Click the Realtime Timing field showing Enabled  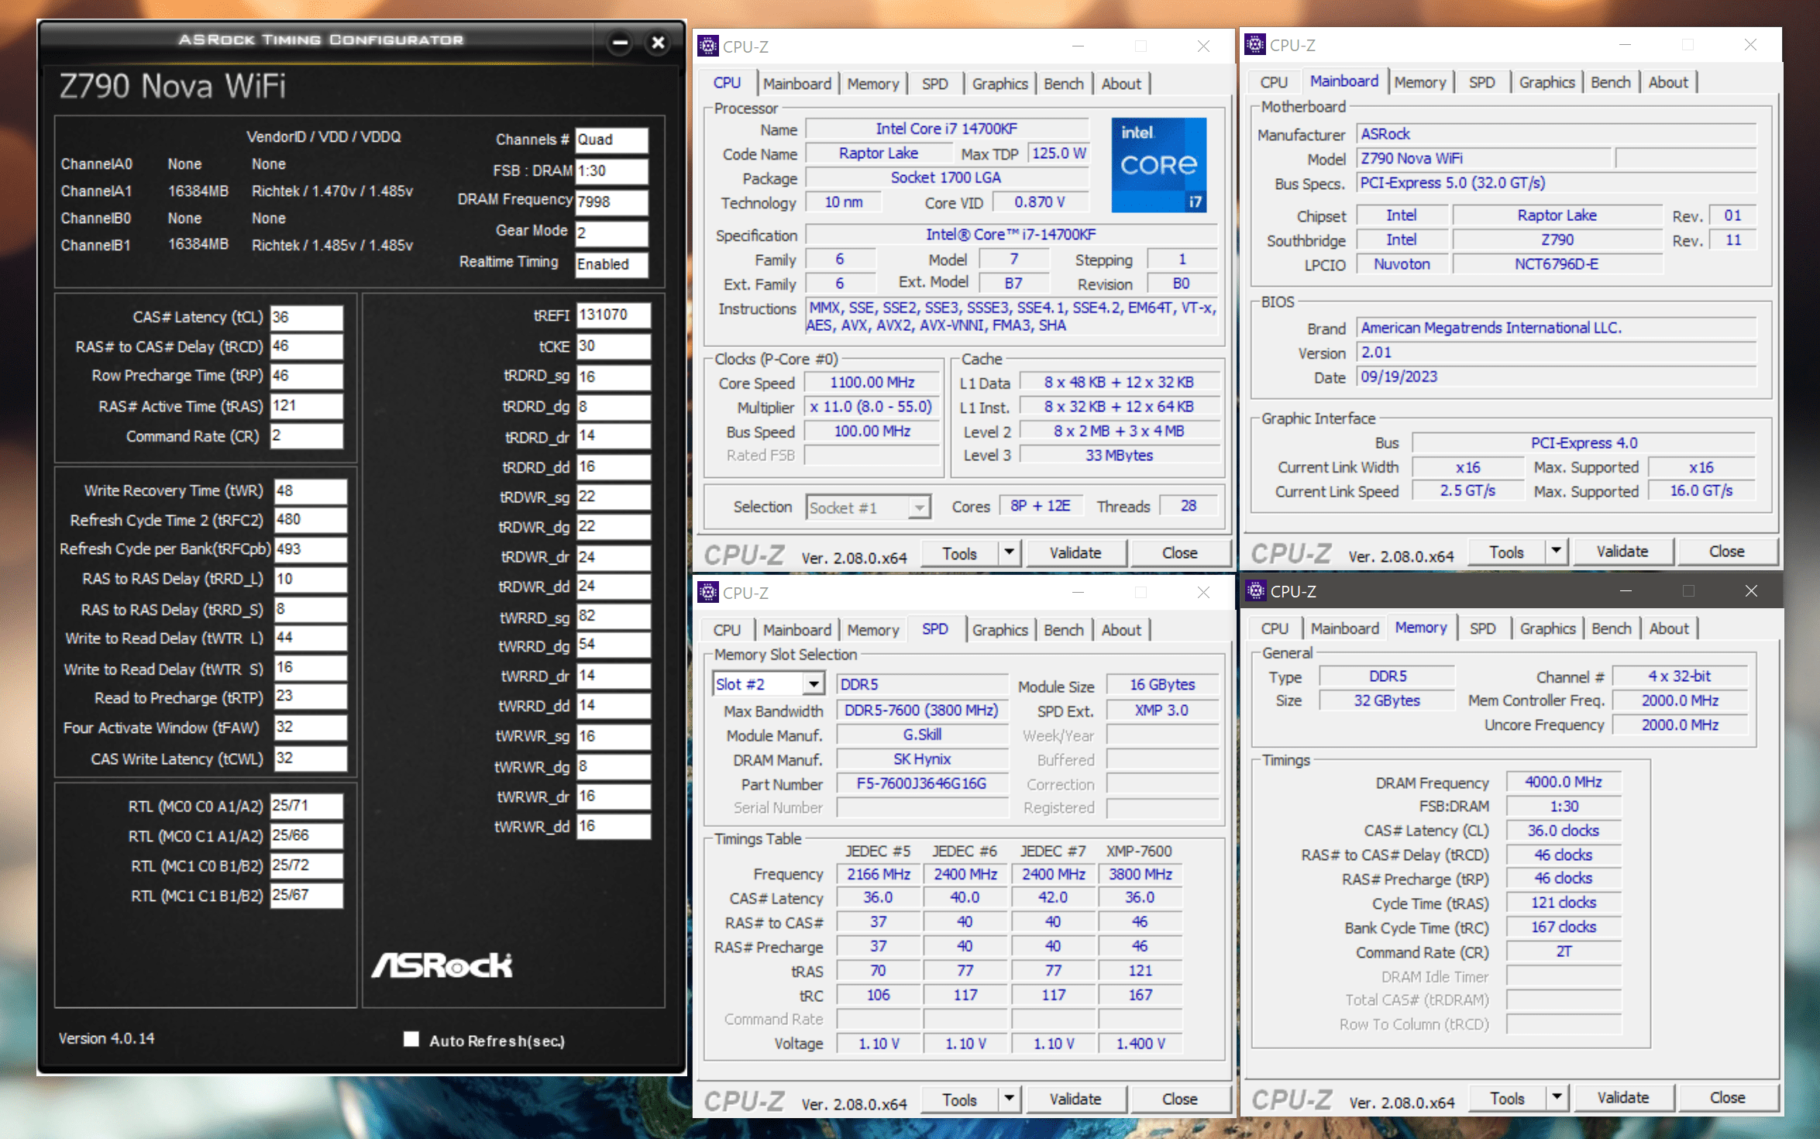611,264
